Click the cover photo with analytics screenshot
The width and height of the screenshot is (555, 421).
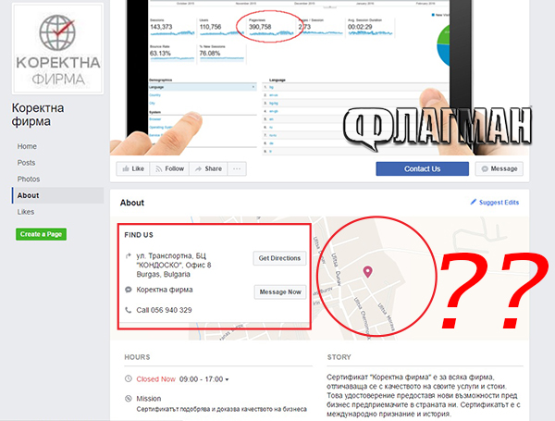[x=319, y=78]
